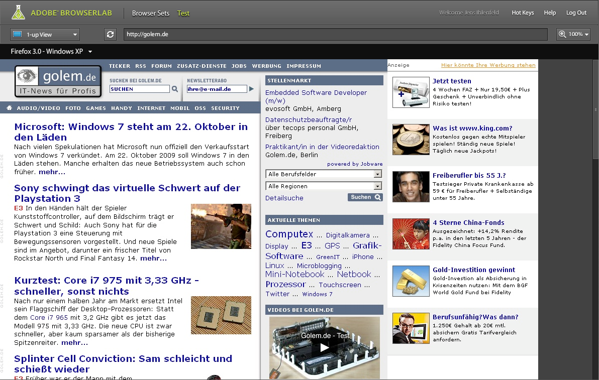Click the gold bars ad thumbnail
This screenshot has width=599, height=380.
point(411,281)
